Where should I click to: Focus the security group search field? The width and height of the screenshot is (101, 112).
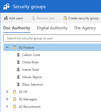[x=52, y=38]
